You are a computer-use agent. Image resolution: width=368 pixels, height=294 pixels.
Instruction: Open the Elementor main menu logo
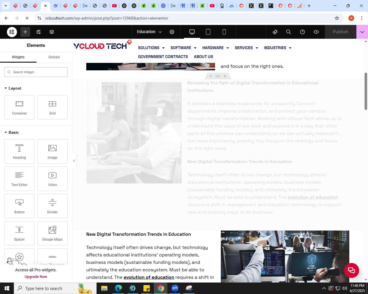[x=12, y=32]
